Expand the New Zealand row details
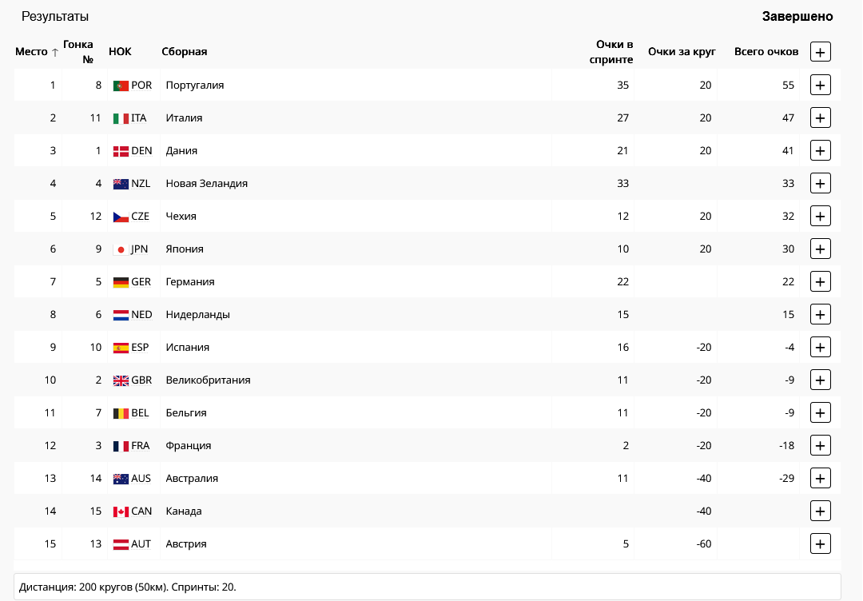The width and height of the screenshot is (863, 601). 821,183
